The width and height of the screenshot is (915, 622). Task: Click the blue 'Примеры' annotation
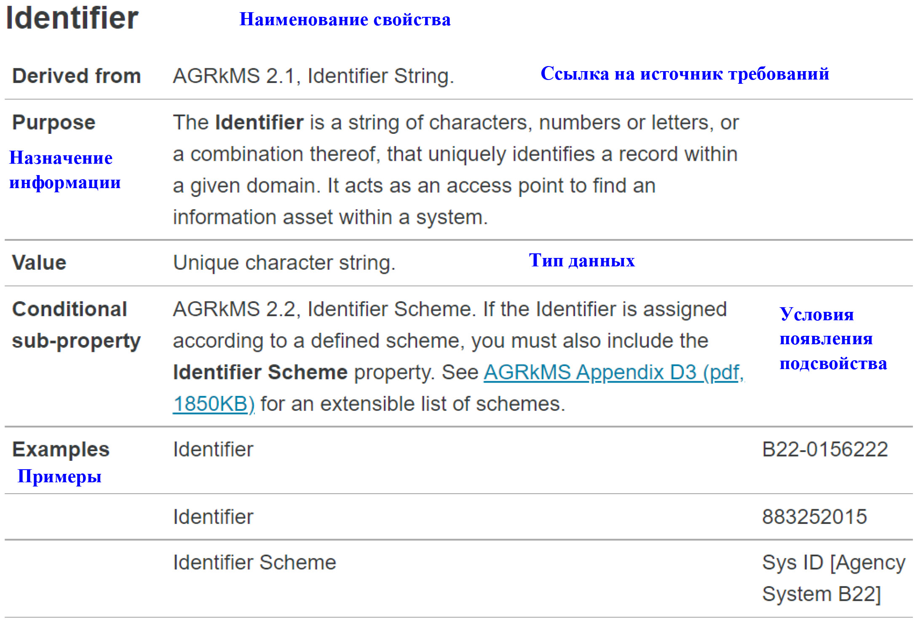coord(59,476)
